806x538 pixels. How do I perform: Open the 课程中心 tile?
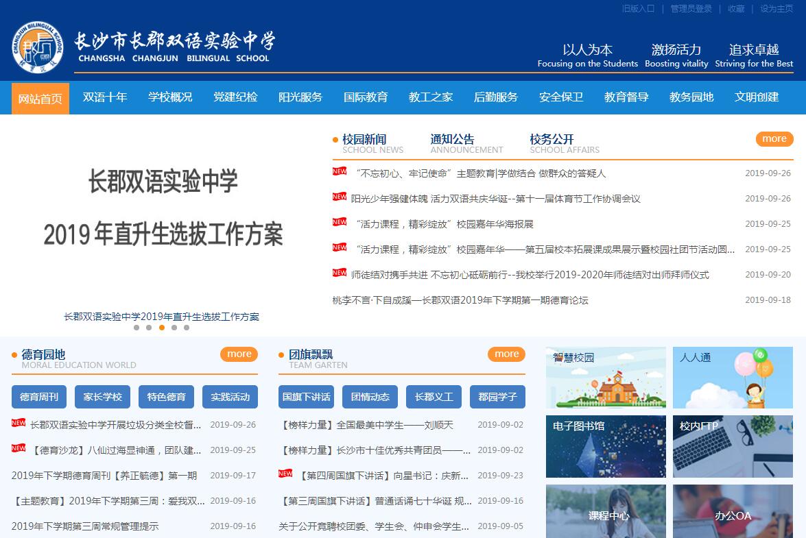[x=606, y=511]
